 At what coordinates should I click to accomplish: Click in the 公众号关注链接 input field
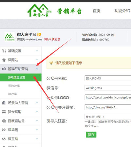(108, 107)
